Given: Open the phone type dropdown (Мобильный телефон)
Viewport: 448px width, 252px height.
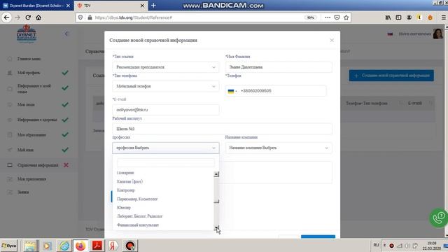Looking at the screenshot, I should click(x=166, y=86).
